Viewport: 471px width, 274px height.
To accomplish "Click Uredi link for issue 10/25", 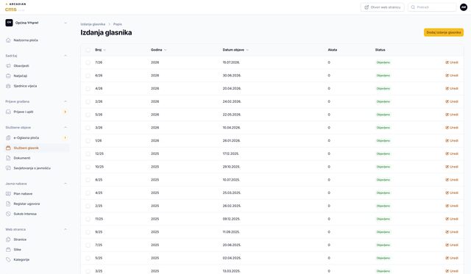I will (452, 167).
